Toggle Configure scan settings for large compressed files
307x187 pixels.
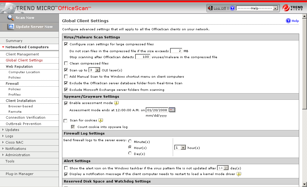coord(66,44)
